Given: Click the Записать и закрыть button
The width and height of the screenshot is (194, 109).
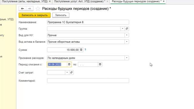Looking at the screenshot, I should pyautogui.click(x=35, y=15).
